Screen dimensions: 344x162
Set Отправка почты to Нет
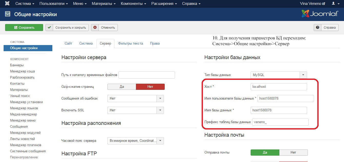(293, 153)
